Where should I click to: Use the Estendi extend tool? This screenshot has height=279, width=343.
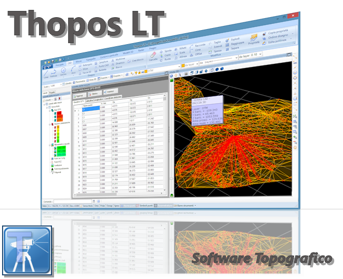tap(215, 47)
